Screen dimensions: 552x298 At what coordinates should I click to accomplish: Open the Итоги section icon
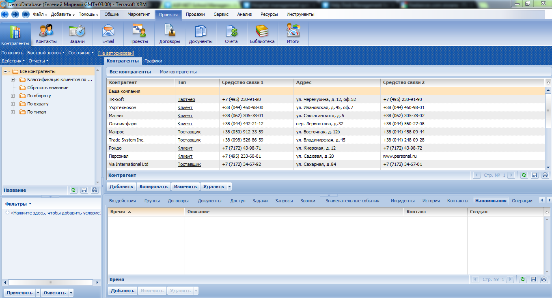pos(293,33)
